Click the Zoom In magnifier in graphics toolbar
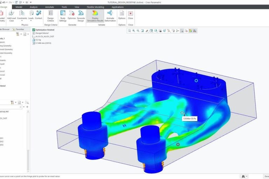The width and height of the screenshot is (269, 179). pyautogui.click(x=134, y=31)
